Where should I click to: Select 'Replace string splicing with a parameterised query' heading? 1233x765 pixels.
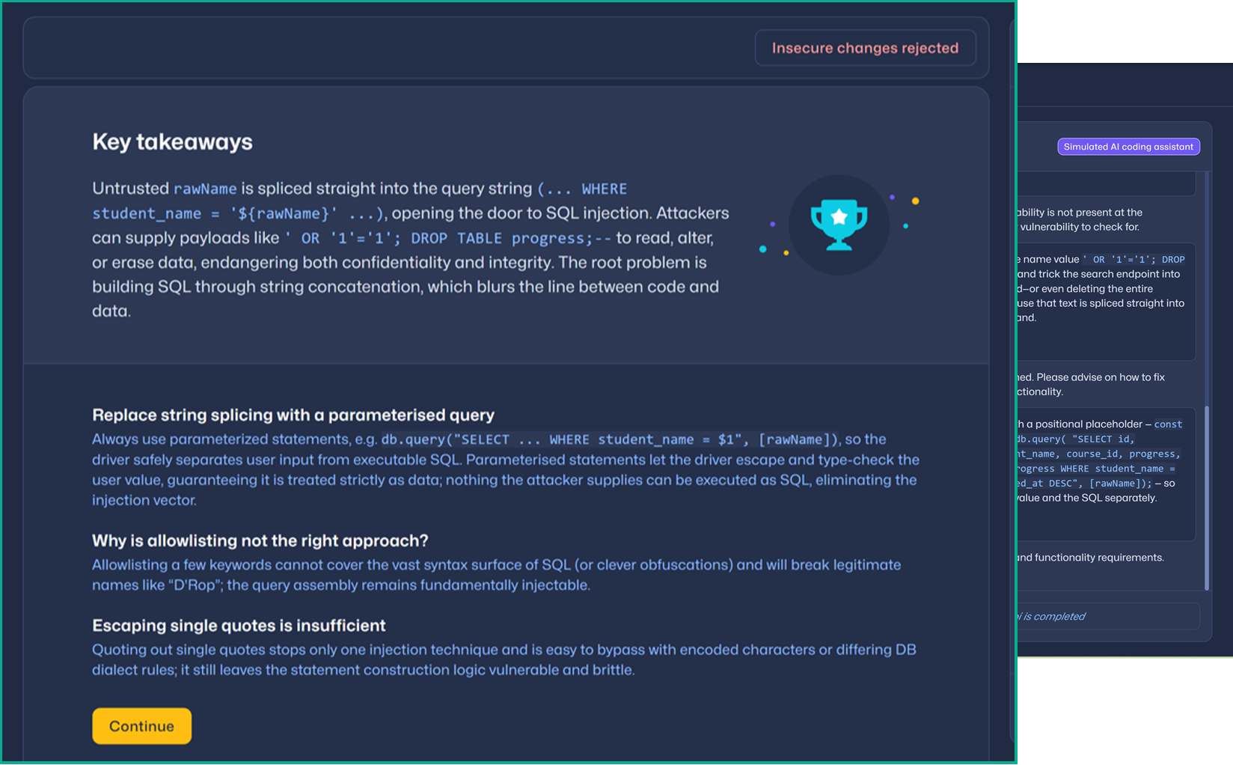293,415
